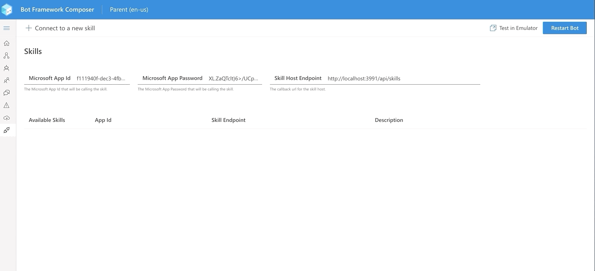Open the Publish cloud upload icon
Image resolution: width=595 pixels, height=271 pixels.
point(7,118)
